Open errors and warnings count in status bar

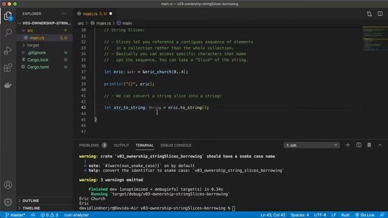49,215
